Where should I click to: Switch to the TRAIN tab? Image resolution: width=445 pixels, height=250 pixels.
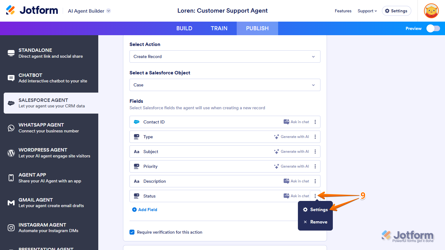pos(219,28)
